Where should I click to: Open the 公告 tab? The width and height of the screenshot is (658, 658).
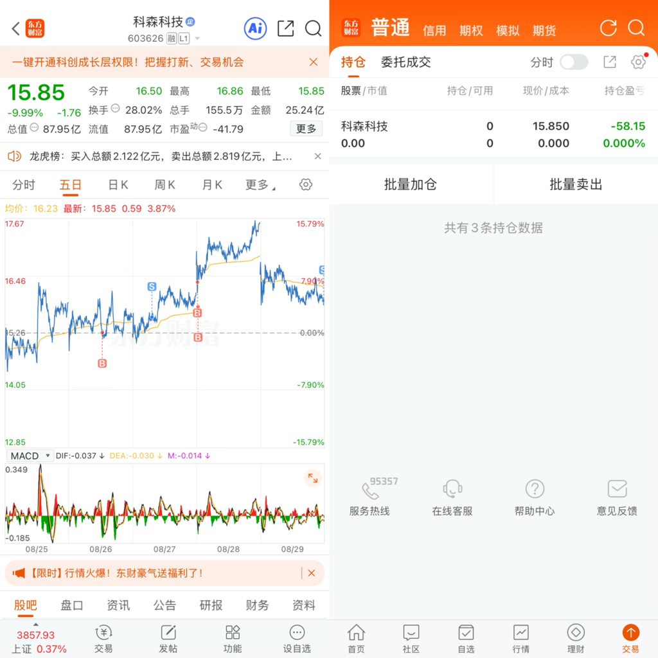click(164, 605)
